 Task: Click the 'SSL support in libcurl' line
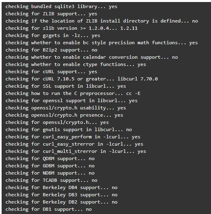pyautogui.click(x=66, y=86)
